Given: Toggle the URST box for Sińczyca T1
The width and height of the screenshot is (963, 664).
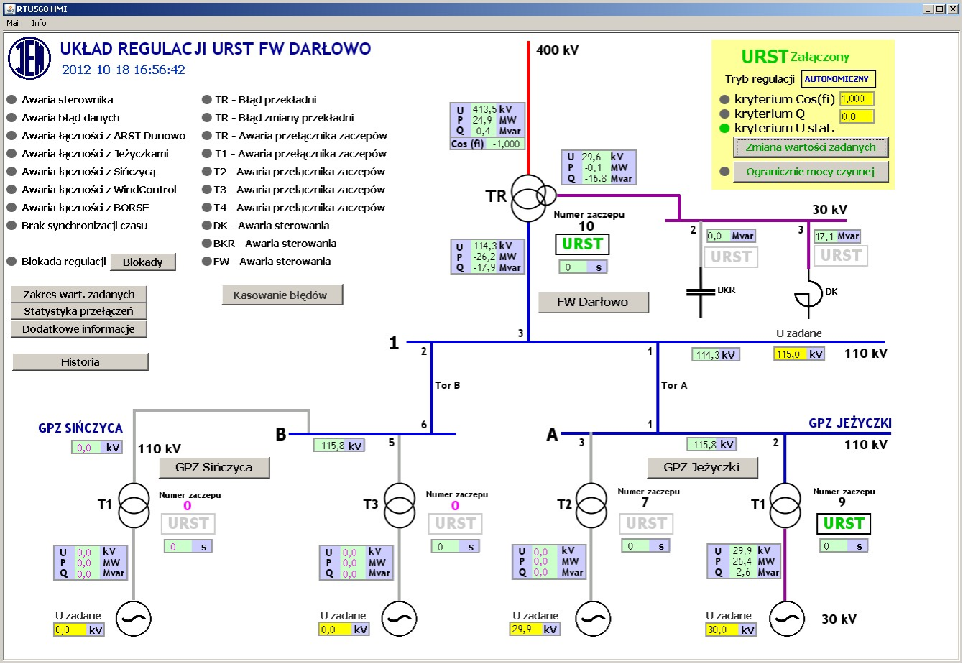Looking at the screenshot, I should [x=188, y=524].
